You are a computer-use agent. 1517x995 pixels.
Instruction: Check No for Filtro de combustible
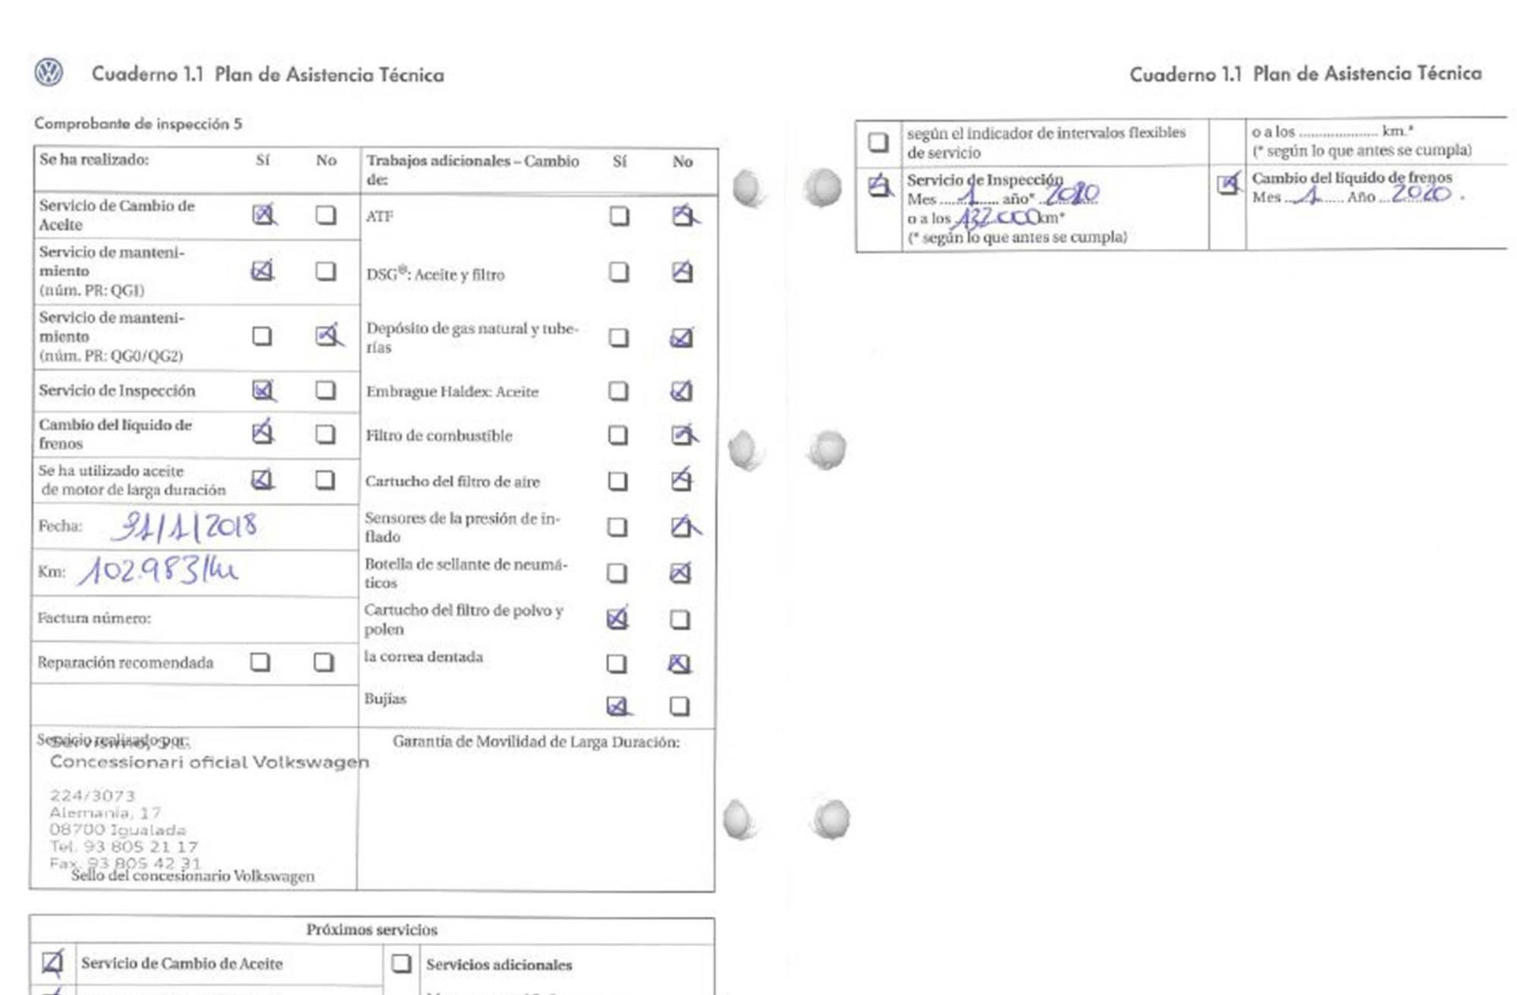(x=681, y=435)
